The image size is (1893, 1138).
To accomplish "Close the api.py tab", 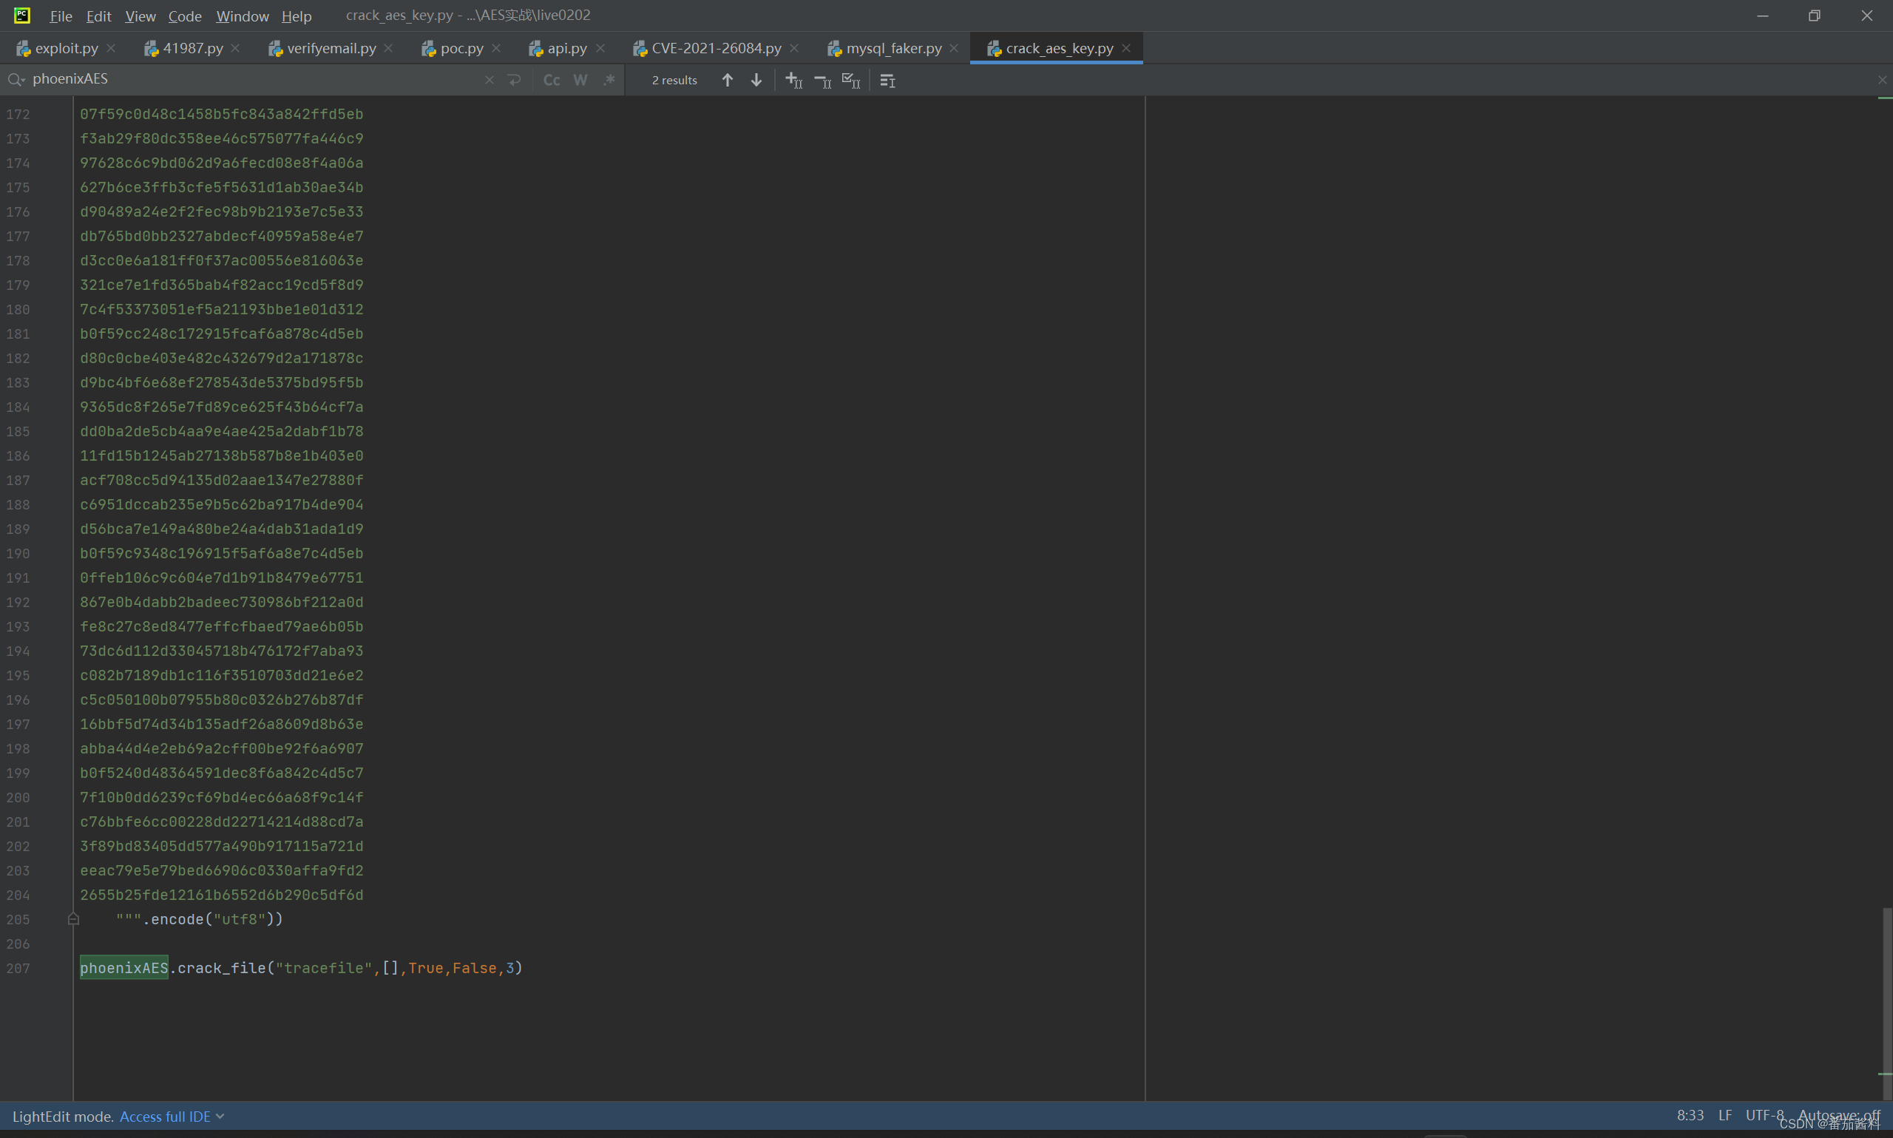I will (600, 48).
